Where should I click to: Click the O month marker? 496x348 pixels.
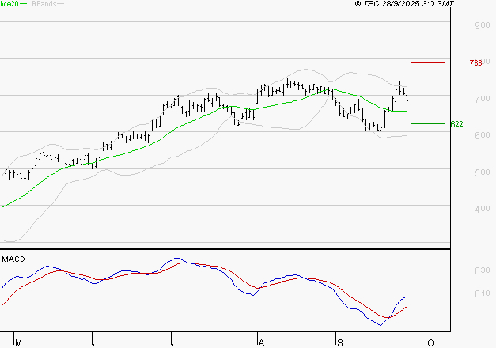(x=430, y=343)
